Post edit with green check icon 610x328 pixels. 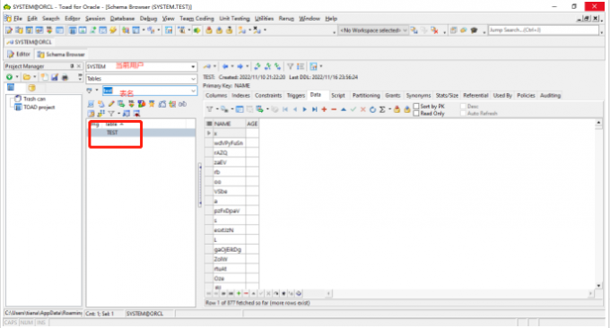coord(353,109)
